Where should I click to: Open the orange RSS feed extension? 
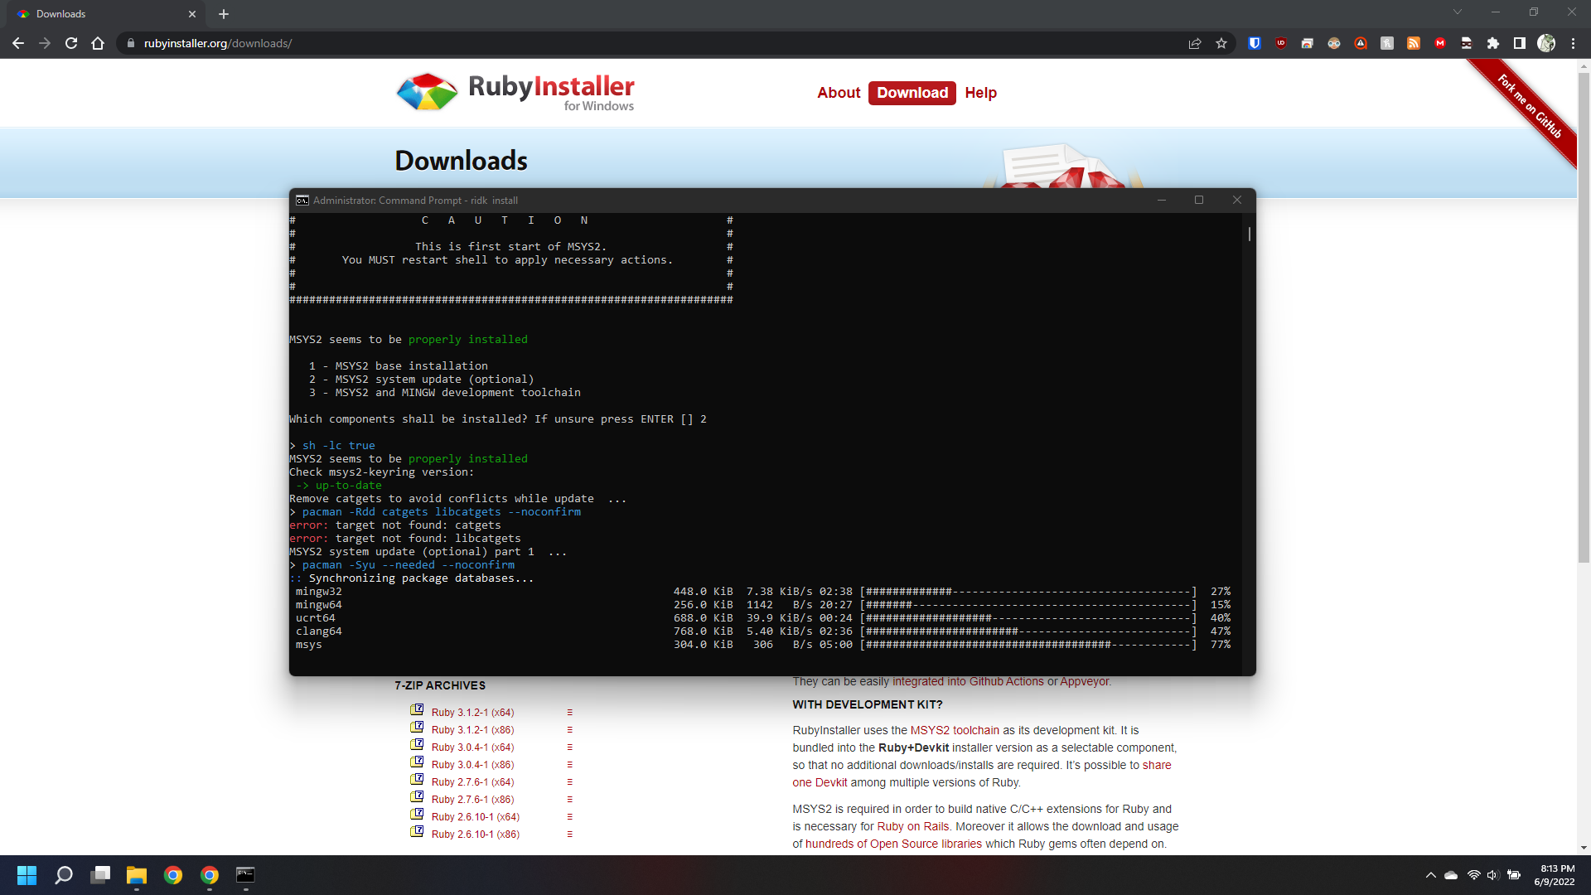tap(1414, 43)
